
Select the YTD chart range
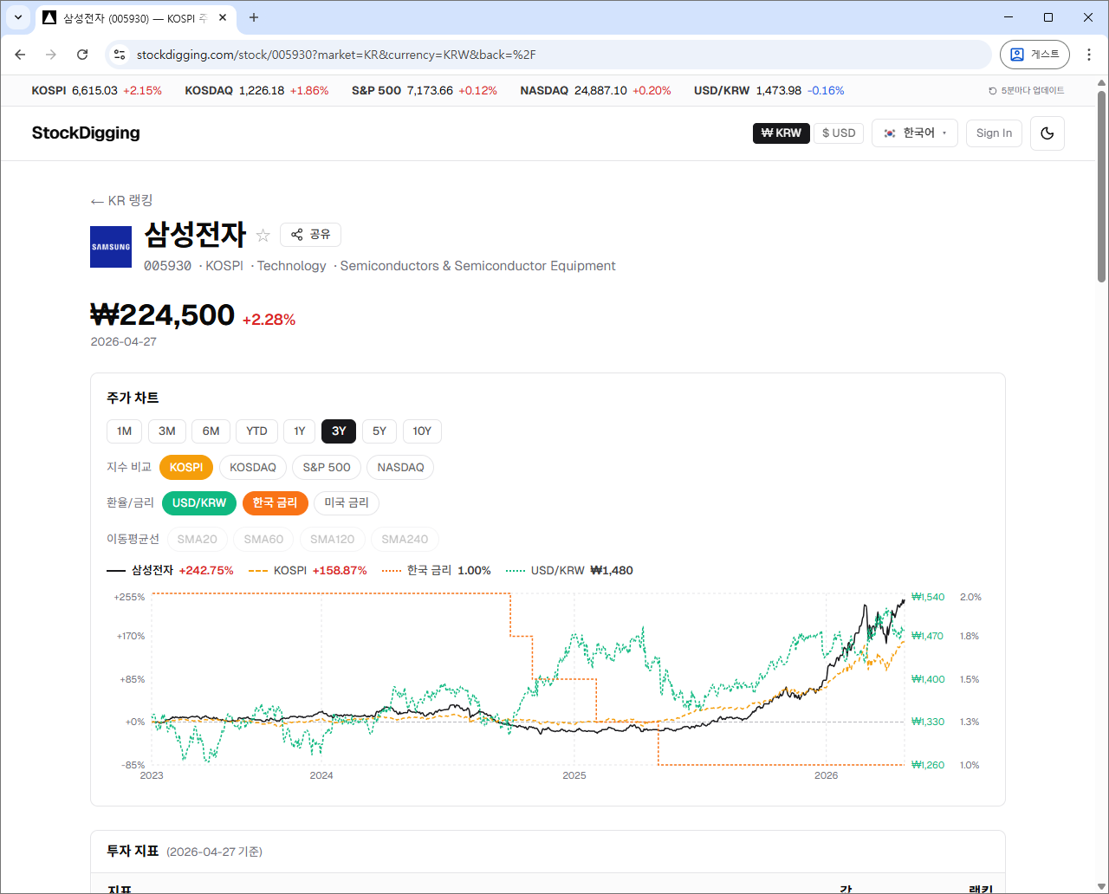[256, 431]
